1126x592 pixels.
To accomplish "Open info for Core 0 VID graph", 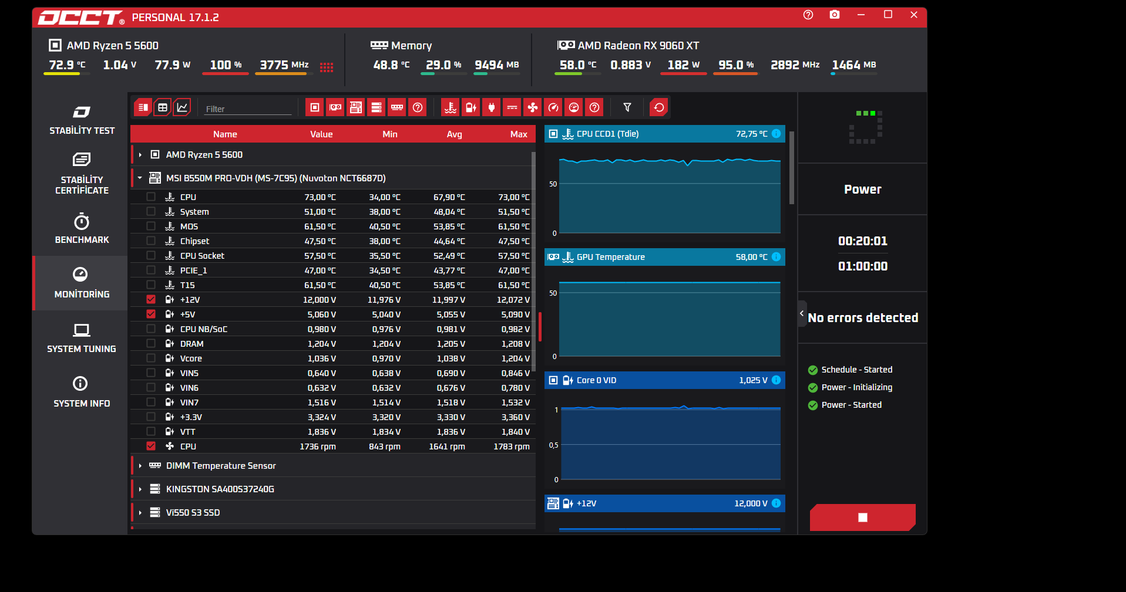I will point(776,380).
